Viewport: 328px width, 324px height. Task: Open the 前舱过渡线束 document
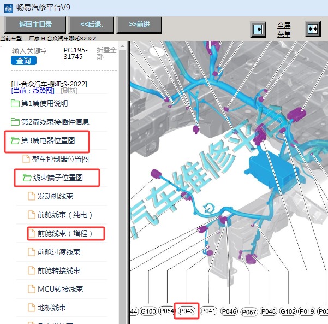[x=59, y=252]
